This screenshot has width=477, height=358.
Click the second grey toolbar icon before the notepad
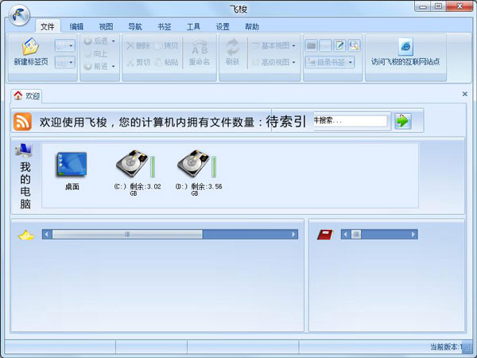tap(325, 45)
